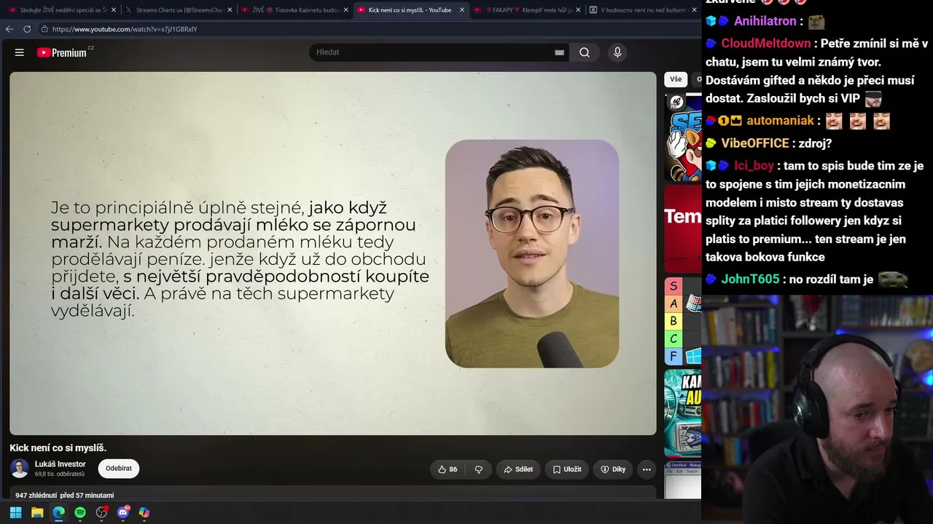Close the 'Sledujte ŽIVĚ' tab
933x524 pixels.
click(114, 10)
